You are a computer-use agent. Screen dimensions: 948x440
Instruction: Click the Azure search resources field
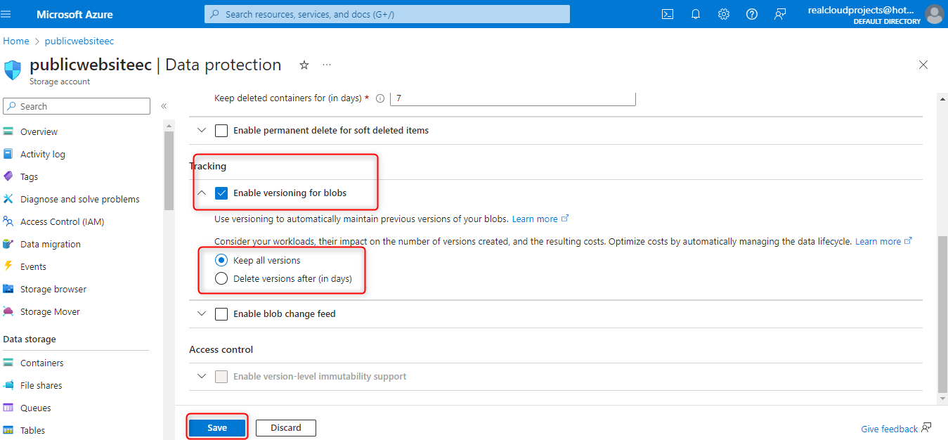click(x=387, y=14)
